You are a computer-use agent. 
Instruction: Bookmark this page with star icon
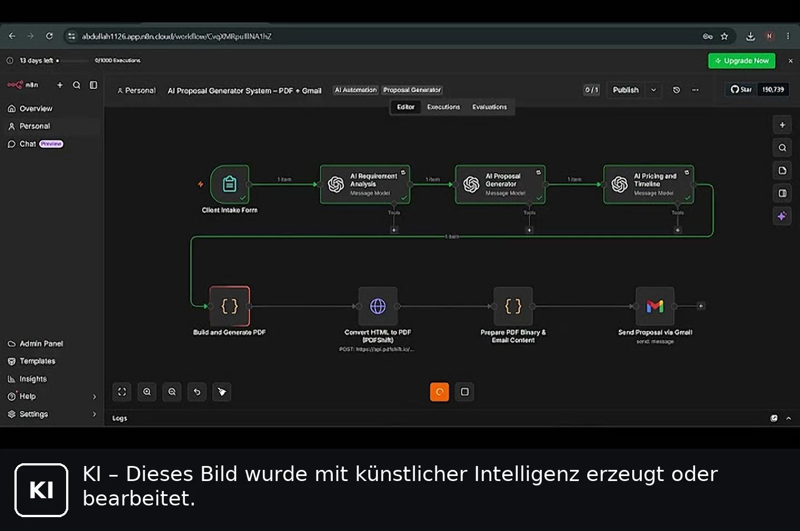(724, 36)
